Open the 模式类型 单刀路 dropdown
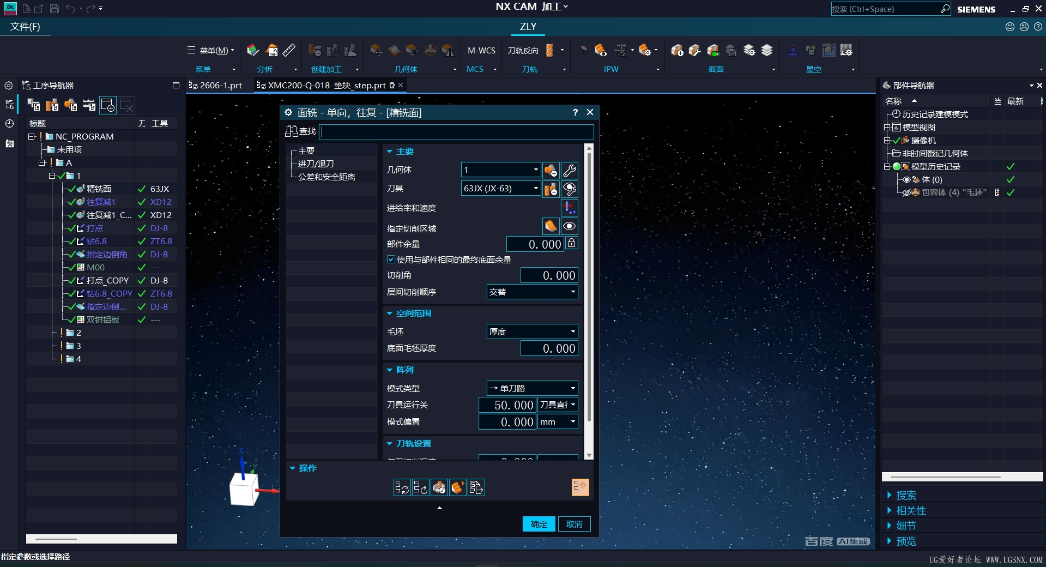This screenshot has width=1046, height=567. (532, 388)
